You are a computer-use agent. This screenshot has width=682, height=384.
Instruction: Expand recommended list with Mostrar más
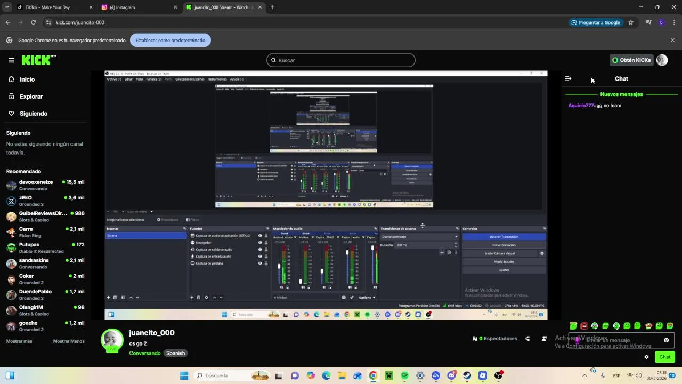[19, 341]
